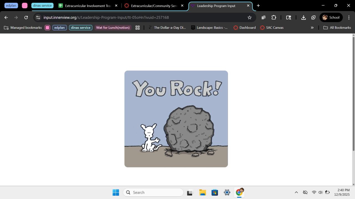
Task: Open the Wat for Lunch(notion) bookmark
Action: point(113,28)
